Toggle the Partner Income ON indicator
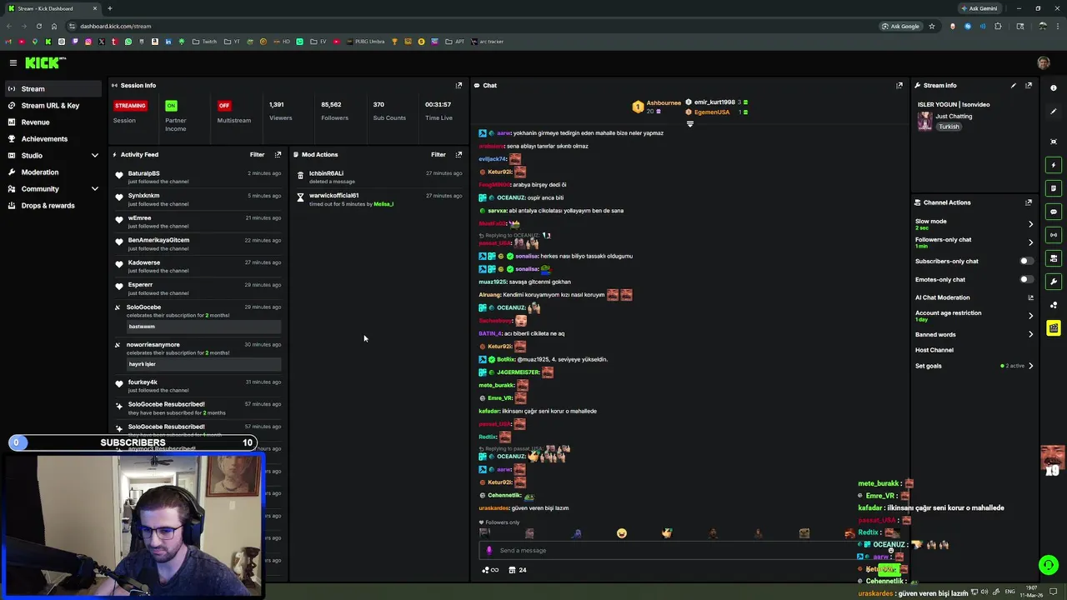Screen dimensions: 1067x600 pyautogui.click(x=171, y=105)
